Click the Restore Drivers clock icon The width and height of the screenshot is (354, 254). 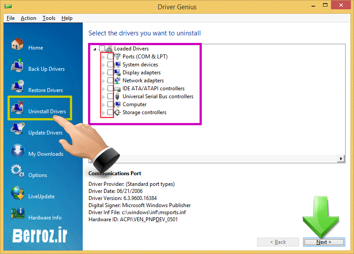[x=17, y=86]
